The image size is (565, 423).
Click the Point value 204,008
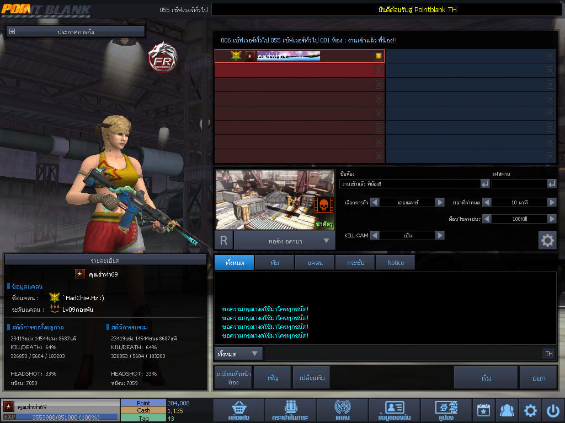(x=178, y=403)
